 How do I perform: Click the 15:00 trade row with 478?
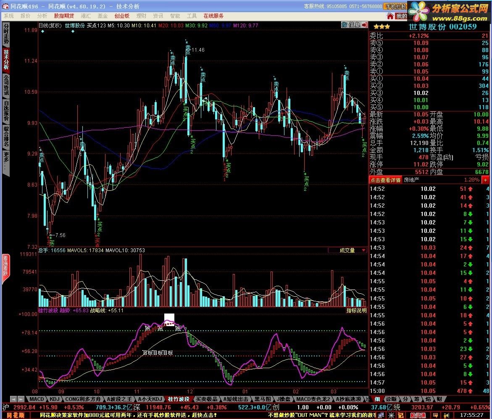click(x=429, y=391)
